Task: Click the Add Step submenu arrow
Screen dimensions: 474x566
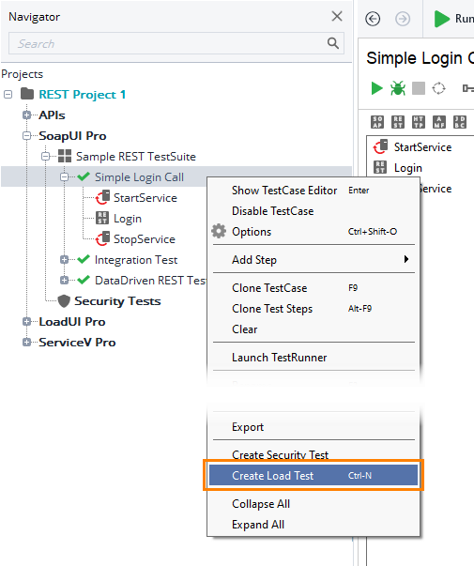Action: point(406,259)
